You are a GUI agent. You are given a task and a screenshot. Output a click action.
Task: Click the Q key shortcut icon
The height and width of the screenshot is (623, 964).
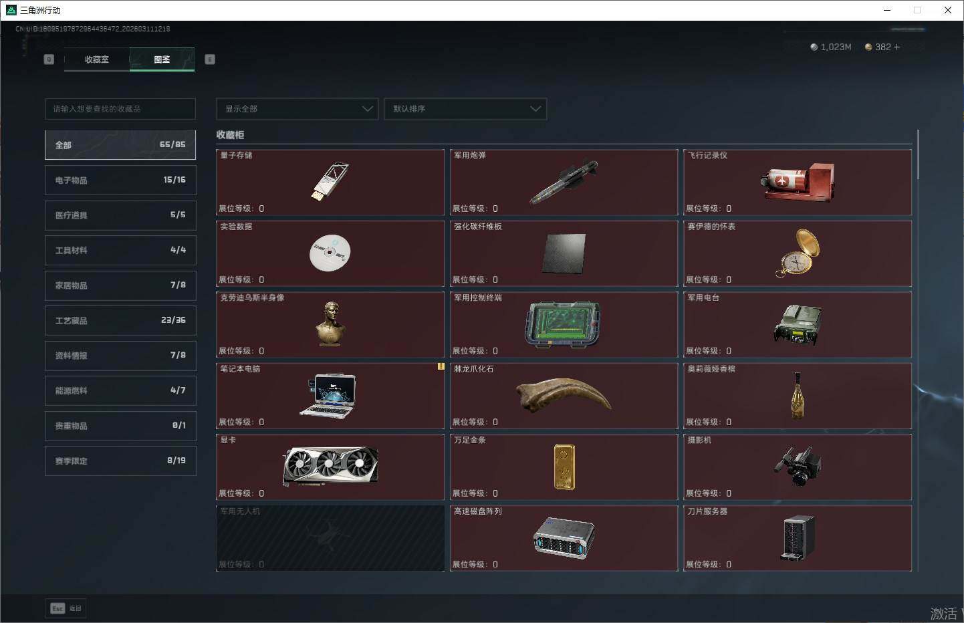click(49, 59)
